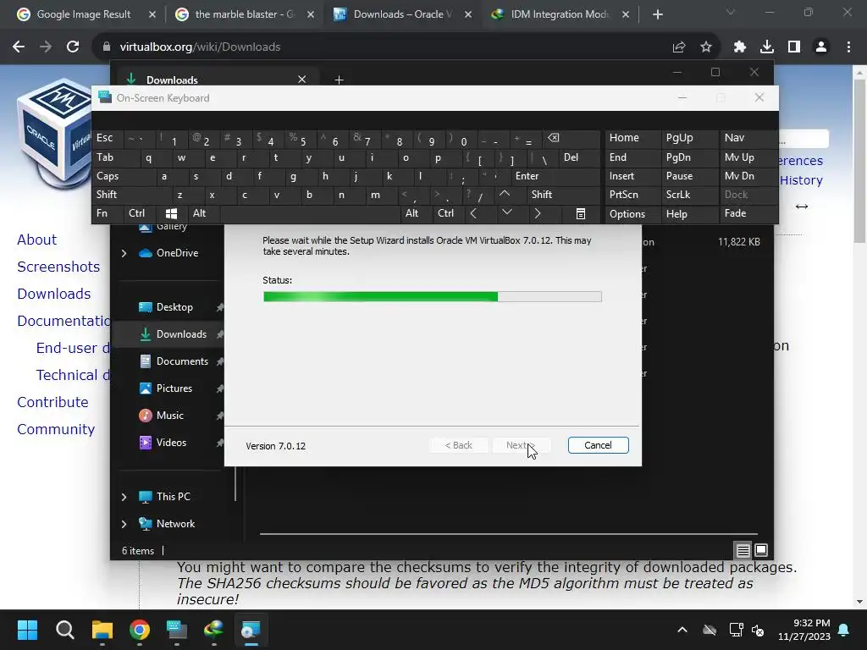Open the Chrome downloads tray icon

pos(766,47)
